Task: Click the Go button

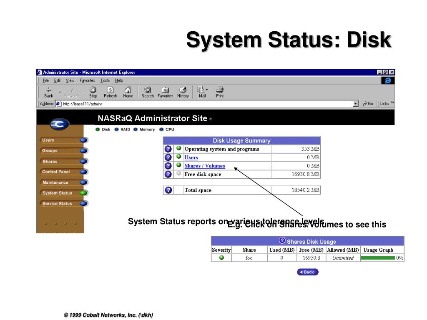Action: (368, 104)
